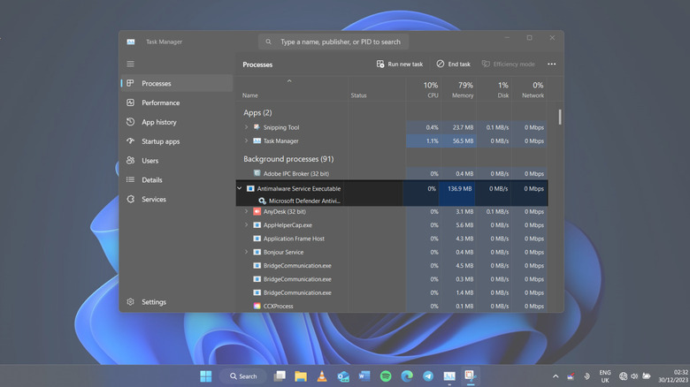Open Spotify from the taskbar

[386, 376]
